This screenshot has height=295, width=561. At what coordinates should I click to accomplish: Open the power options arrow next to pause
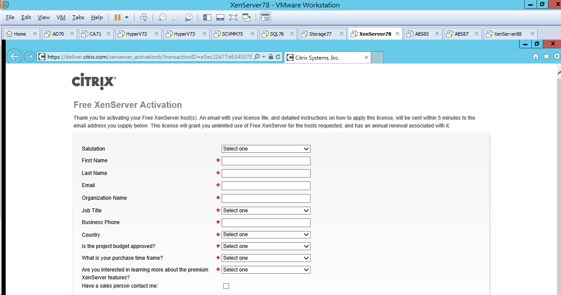tap(127, 17)
